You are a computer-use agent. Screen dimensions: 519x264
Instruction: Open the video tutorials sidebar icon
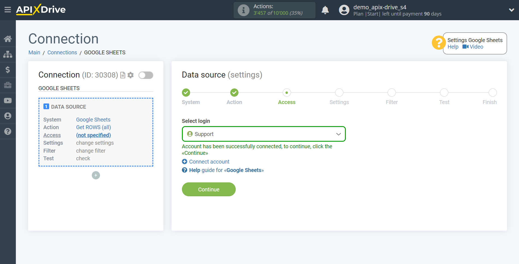[8, 101]
